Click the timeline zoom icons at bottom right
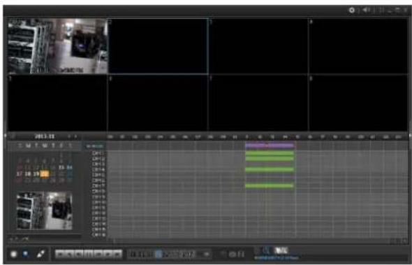 click(398, 241)
